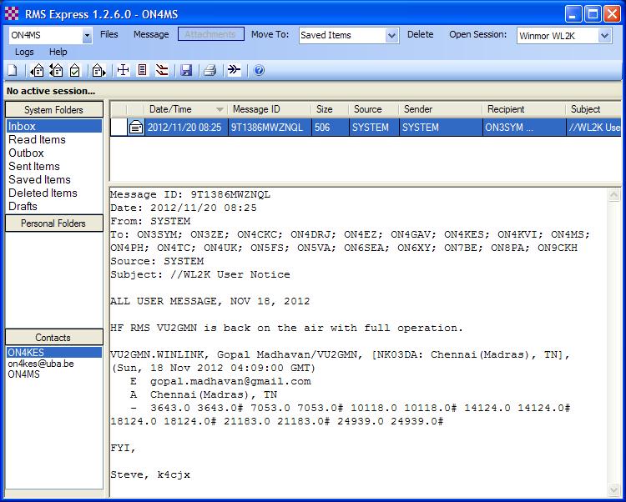Viewport: 626px width, 502px height.
Task: Click the Attachments button
Action: click(211, 34)
